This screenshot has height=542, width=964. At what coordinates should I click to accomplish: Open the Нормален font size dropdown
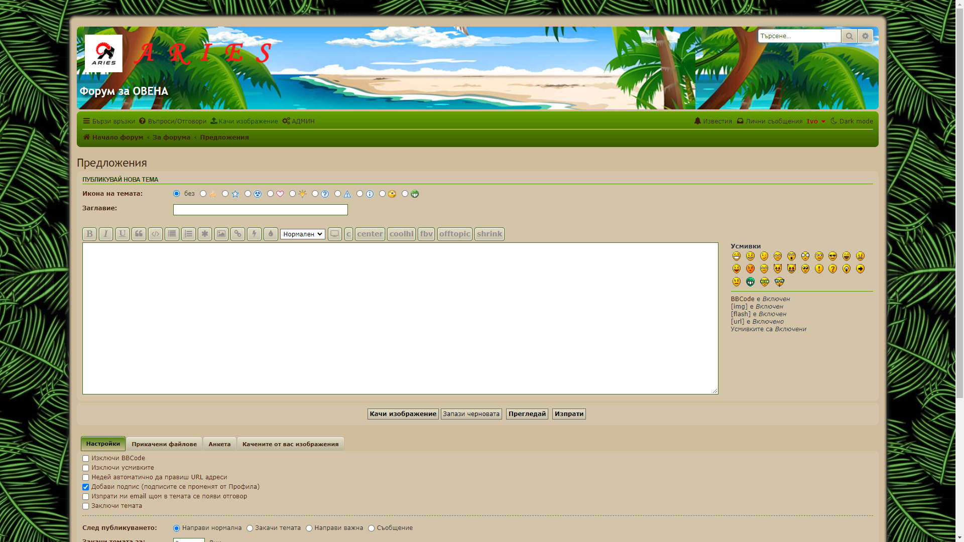click(x=303, y=234)
